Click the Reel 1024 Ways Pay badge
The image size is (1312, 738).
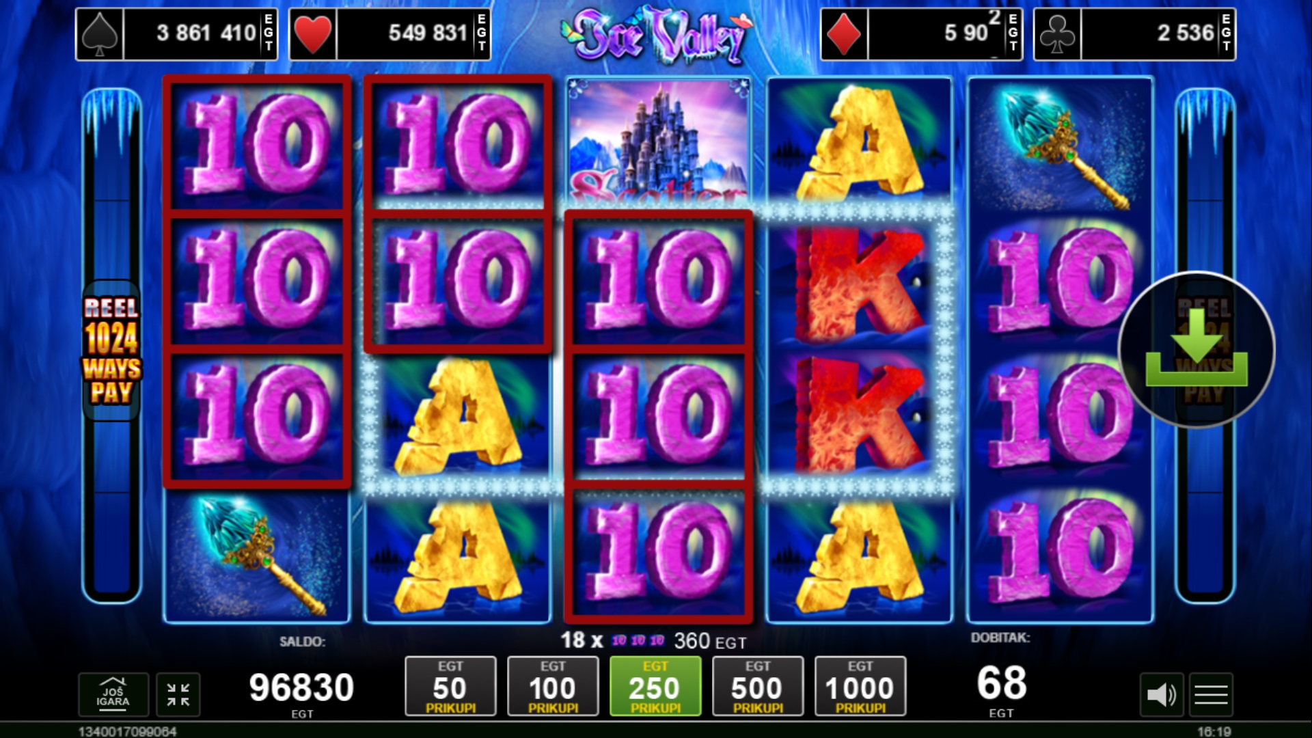111,350
